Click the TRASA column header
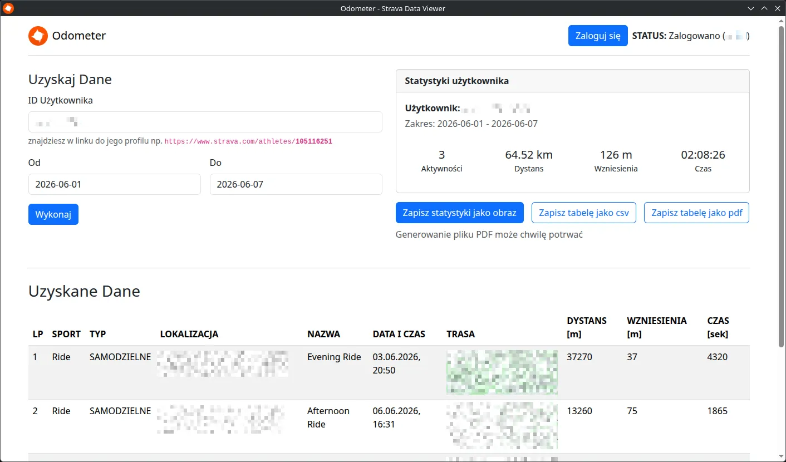This screenshot has width=786, height=462. [461, 335]
